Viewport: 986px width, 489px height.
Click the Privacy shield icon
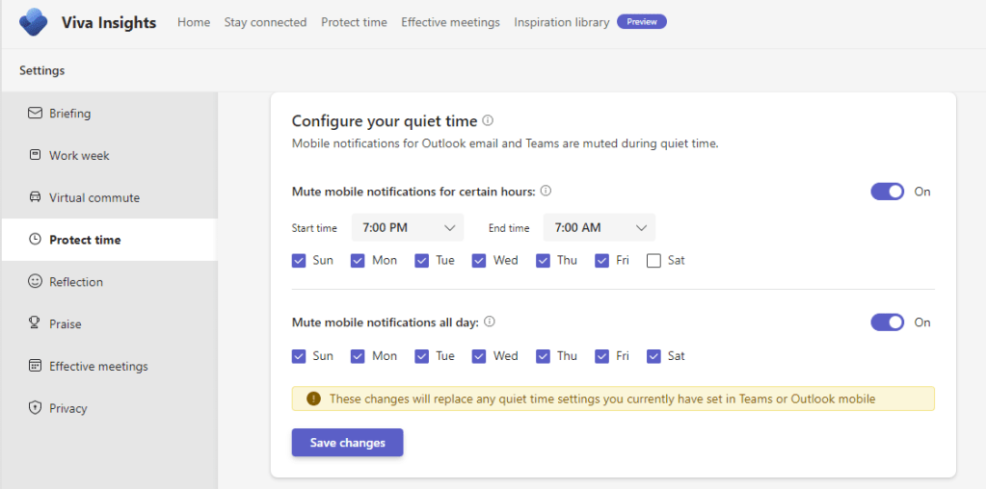[35, 408]
